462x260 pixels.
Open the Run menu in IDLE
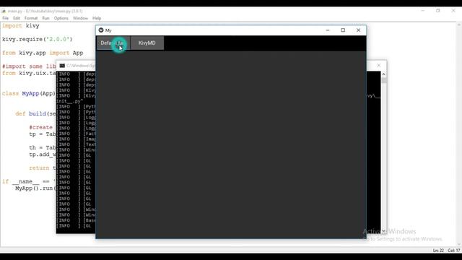tap(45, 18)
